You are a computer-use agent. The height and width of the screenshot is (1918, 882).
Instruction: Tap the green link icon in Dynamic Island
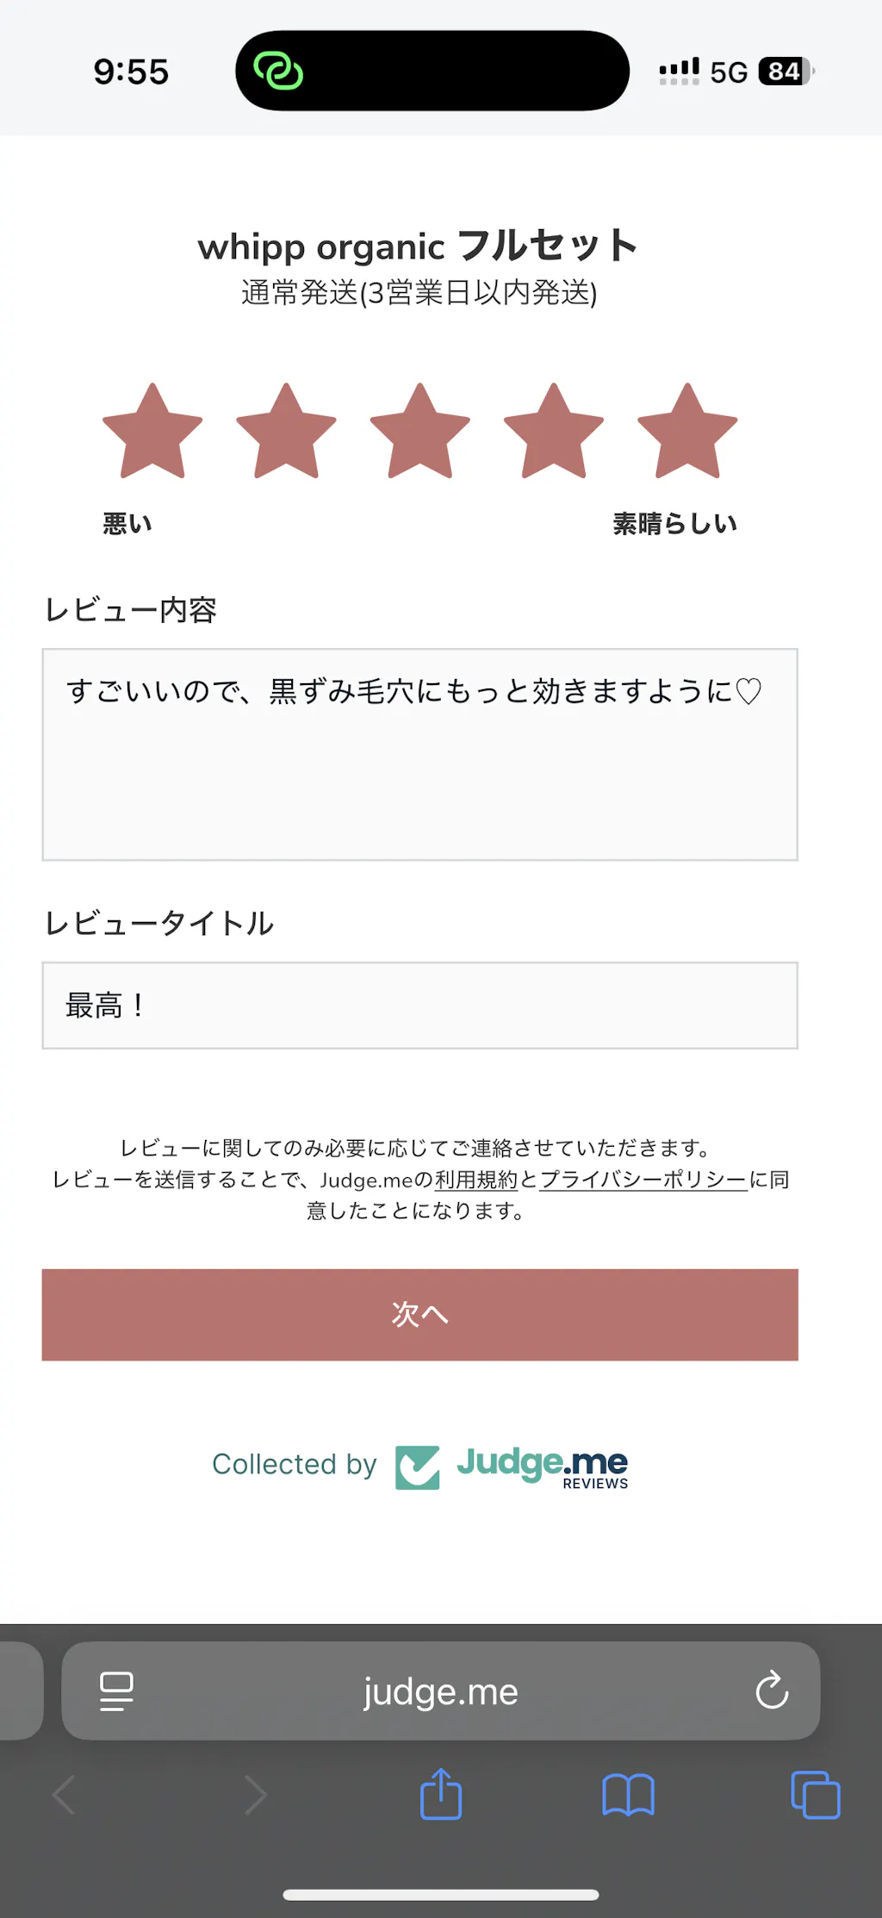click(x=278, y=71)
